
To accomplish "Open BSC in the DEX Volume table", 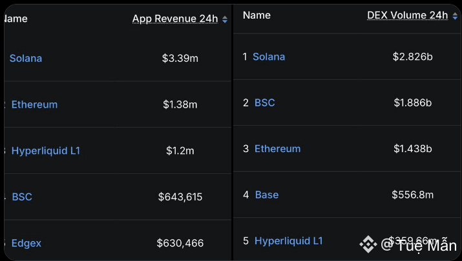I will pyautogui.click(x=265, y=102).
